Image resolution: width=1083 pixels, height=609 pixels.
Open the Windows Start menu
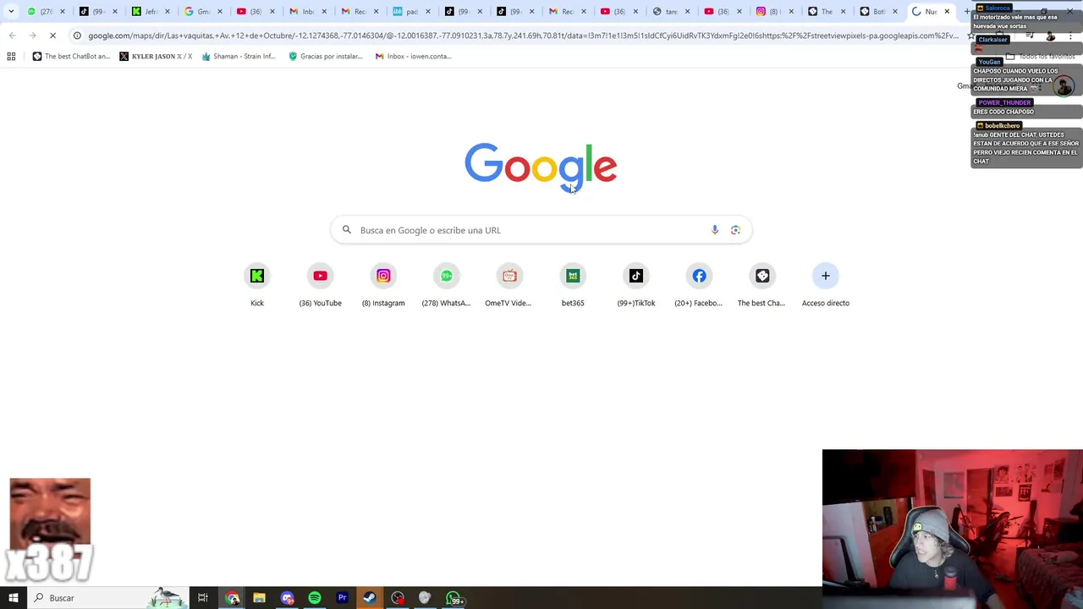(x=14, y=598)
